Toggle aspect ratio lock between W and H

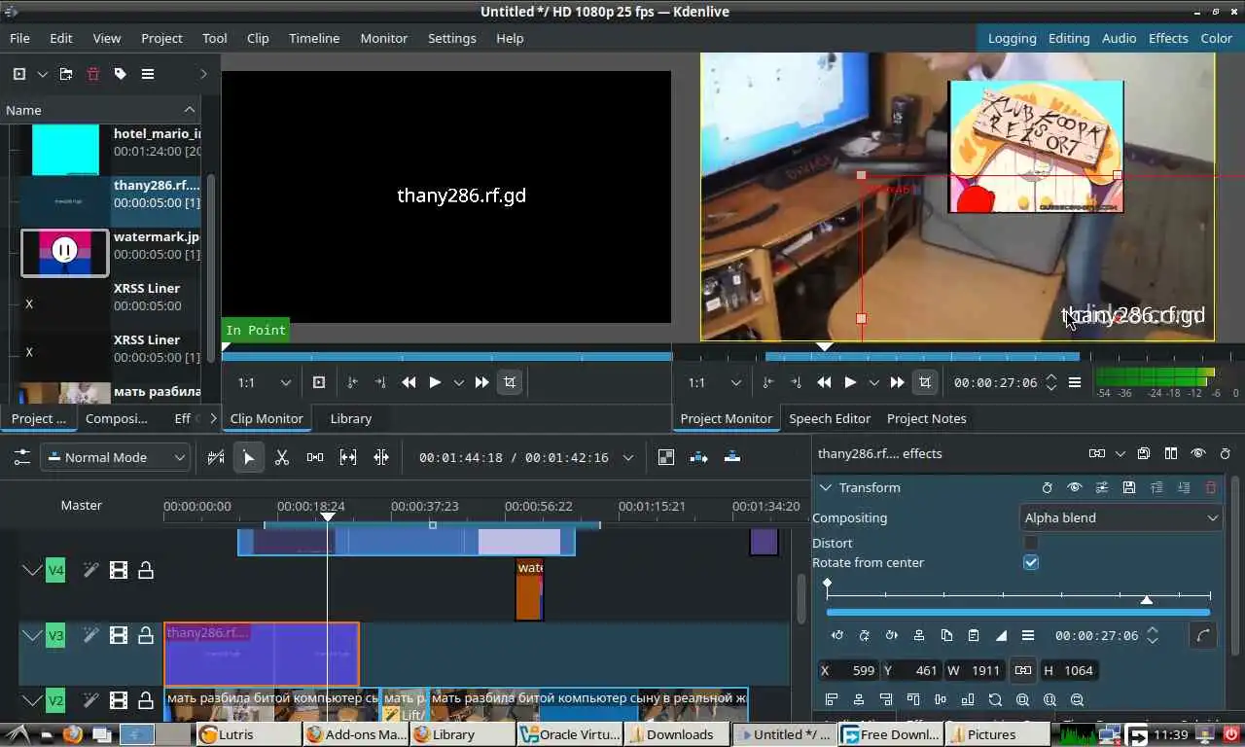(1022, 670)
